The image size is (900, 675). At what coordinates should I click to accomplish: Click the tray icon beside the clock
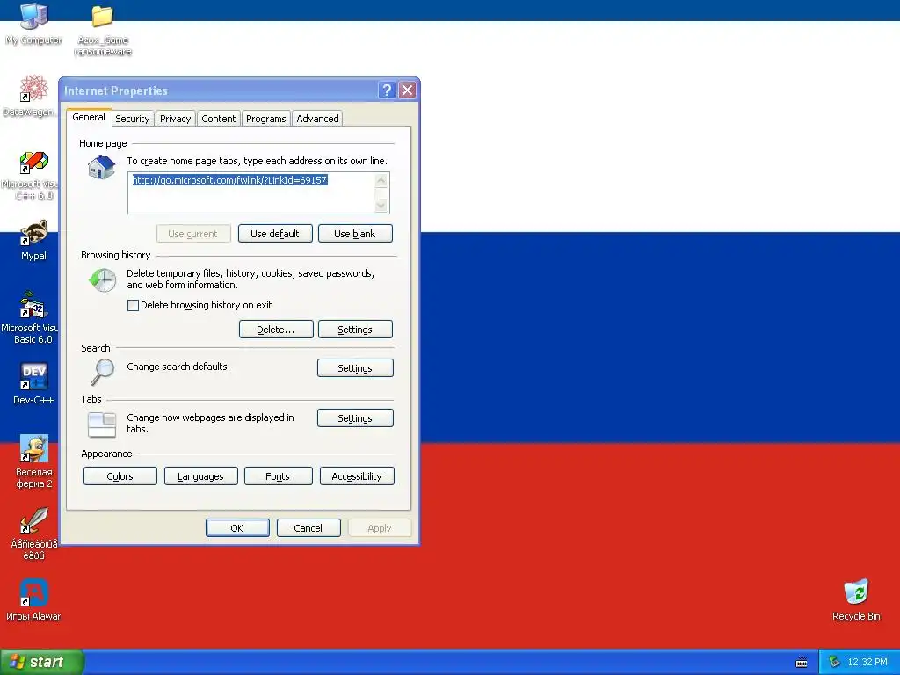835,662
